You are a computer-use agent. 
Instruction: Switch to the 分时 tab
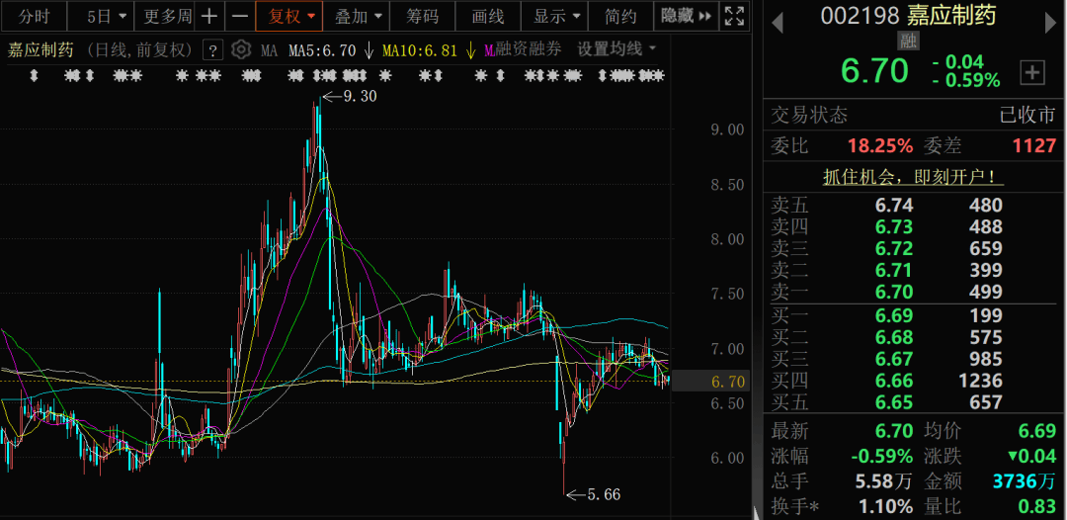(x=34, y=17)
